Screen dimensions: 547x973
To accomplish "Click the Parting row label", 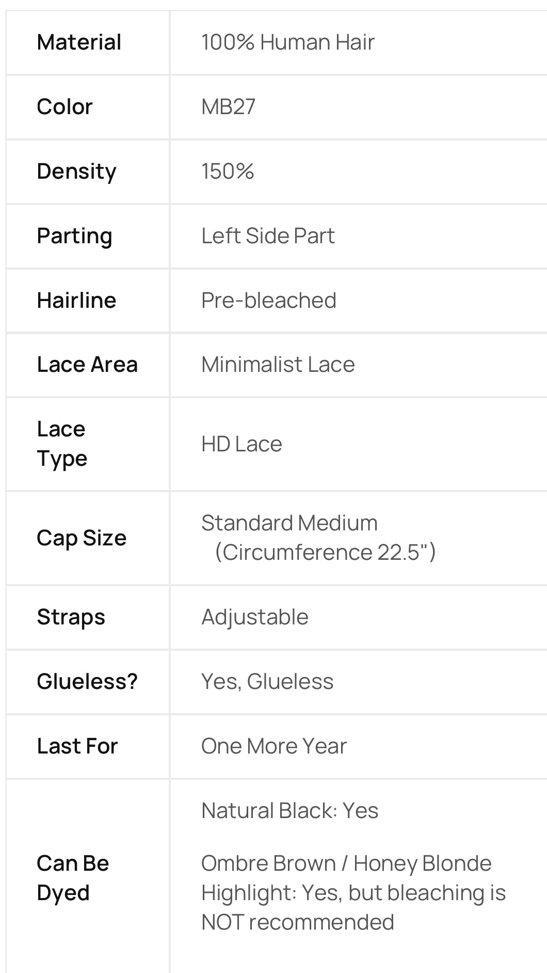I will [74, 236].
